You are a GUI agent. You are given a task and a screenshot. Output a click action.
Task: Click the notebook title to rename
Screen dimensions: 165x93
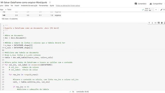tap(24, 2)
